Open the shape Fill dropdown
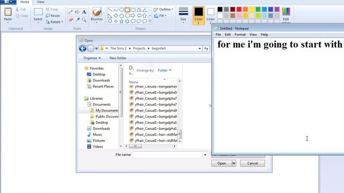The image size is (344, 193). click(160, 16)
